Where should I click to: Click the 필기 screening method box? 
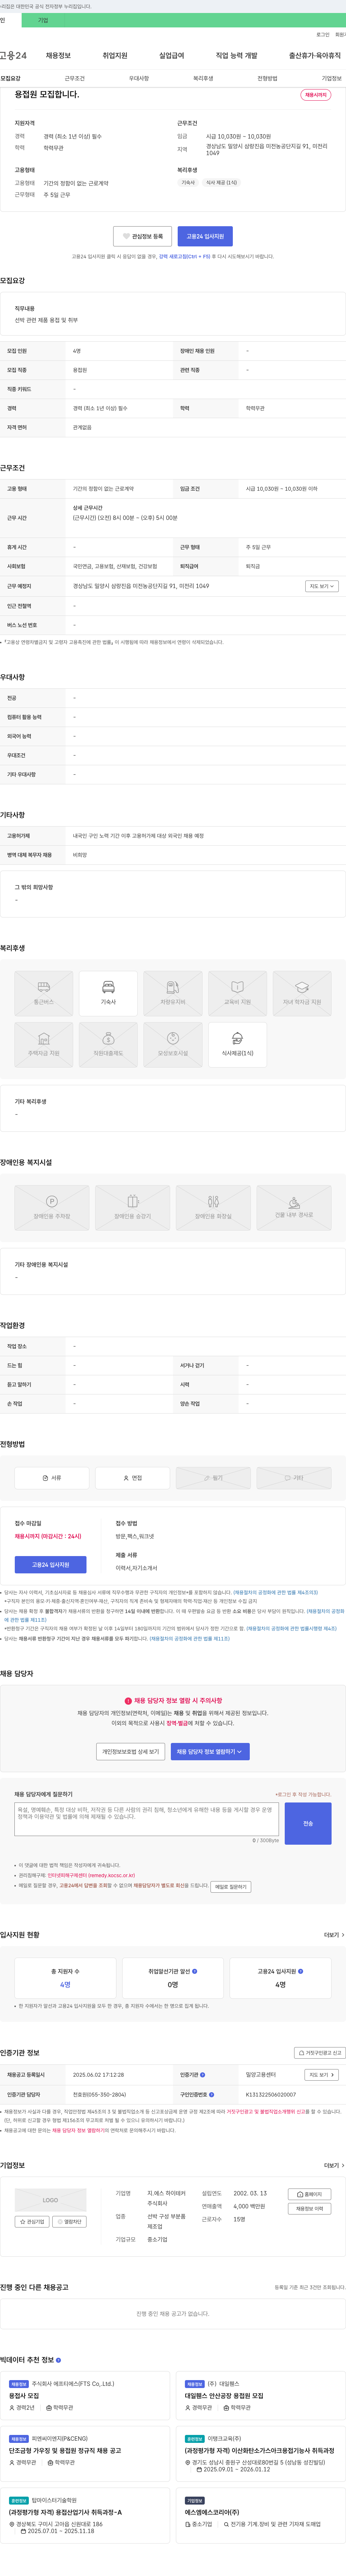213,1478
